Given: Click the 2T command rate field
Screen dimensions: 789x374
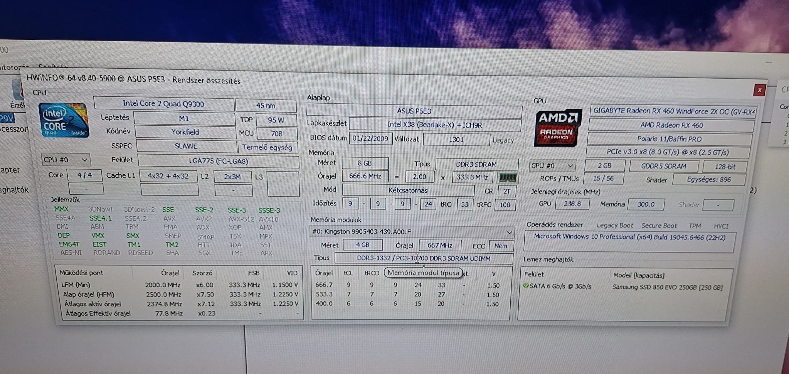Looking at the screenshot, I should point(506,191).
